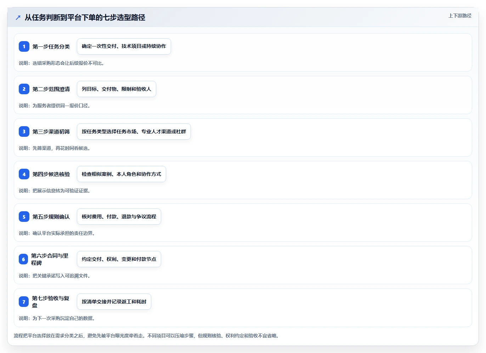
Task: Click the 第四步候选核验 step title
Action: pos(51,174)
